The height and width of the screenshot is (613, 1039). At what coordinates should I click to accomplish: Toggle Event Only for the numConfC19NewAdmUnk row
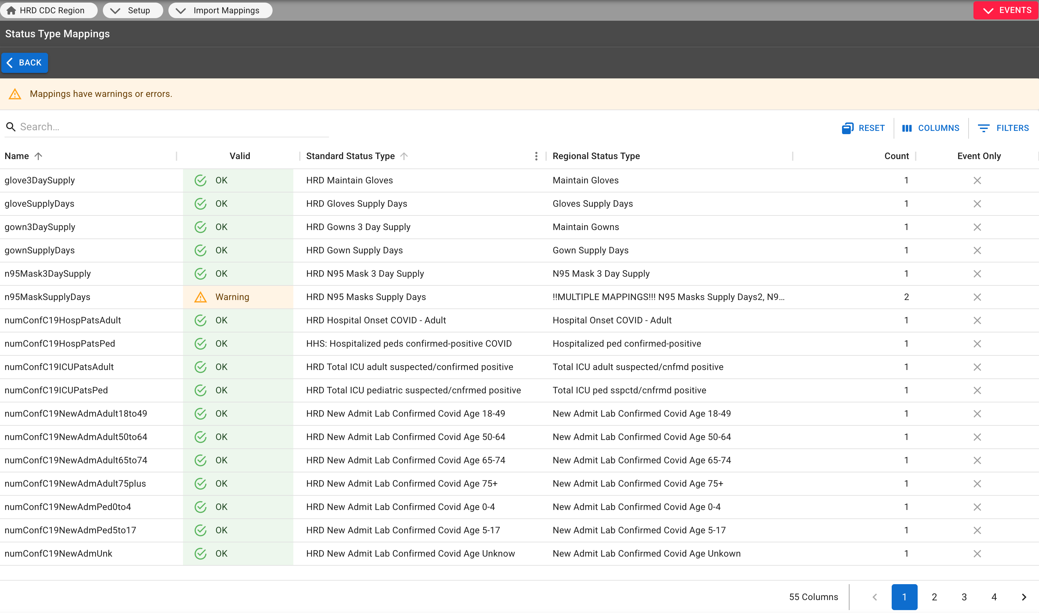(977, 553)
